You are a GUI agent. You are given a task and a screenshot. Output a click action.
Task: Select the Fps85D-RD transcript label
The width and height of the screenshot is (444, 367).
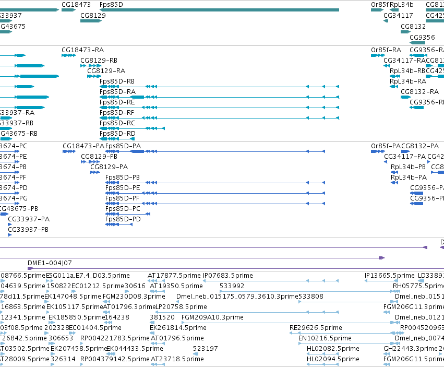pyautogui.click(x=117, y=134)
